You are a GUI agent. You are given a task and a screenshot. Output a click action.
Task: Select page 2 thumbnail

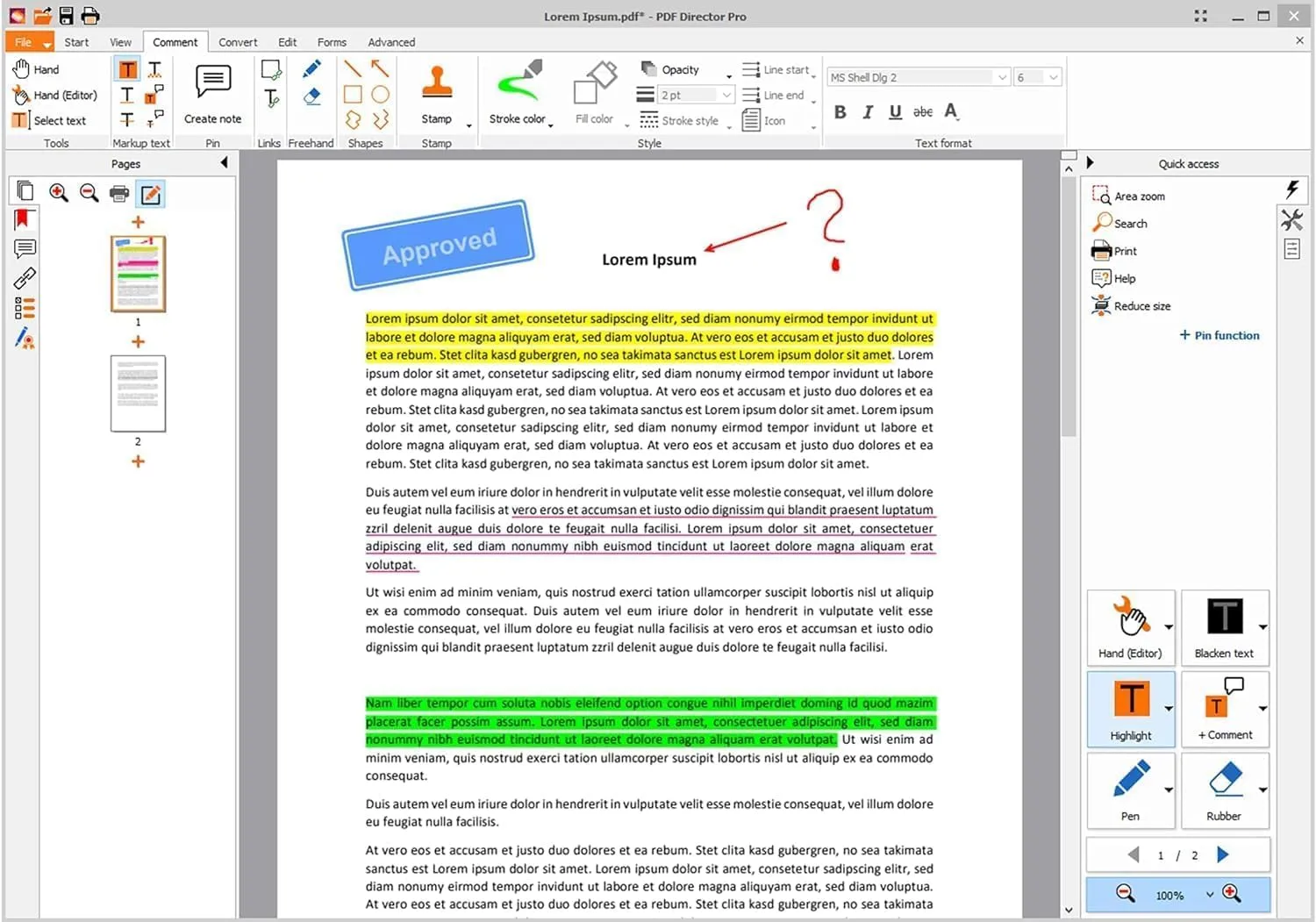click(138, 394)
